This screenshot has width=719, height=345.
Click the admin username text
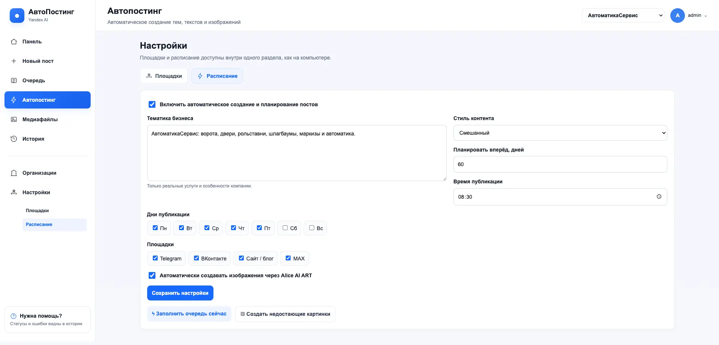click(694, 15)
